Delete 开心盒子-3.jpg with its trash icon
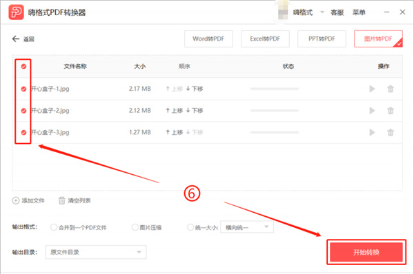 click(391, 132)
